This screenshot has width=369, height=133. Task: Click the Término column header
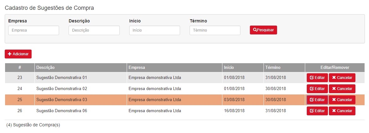coord(273,68)
